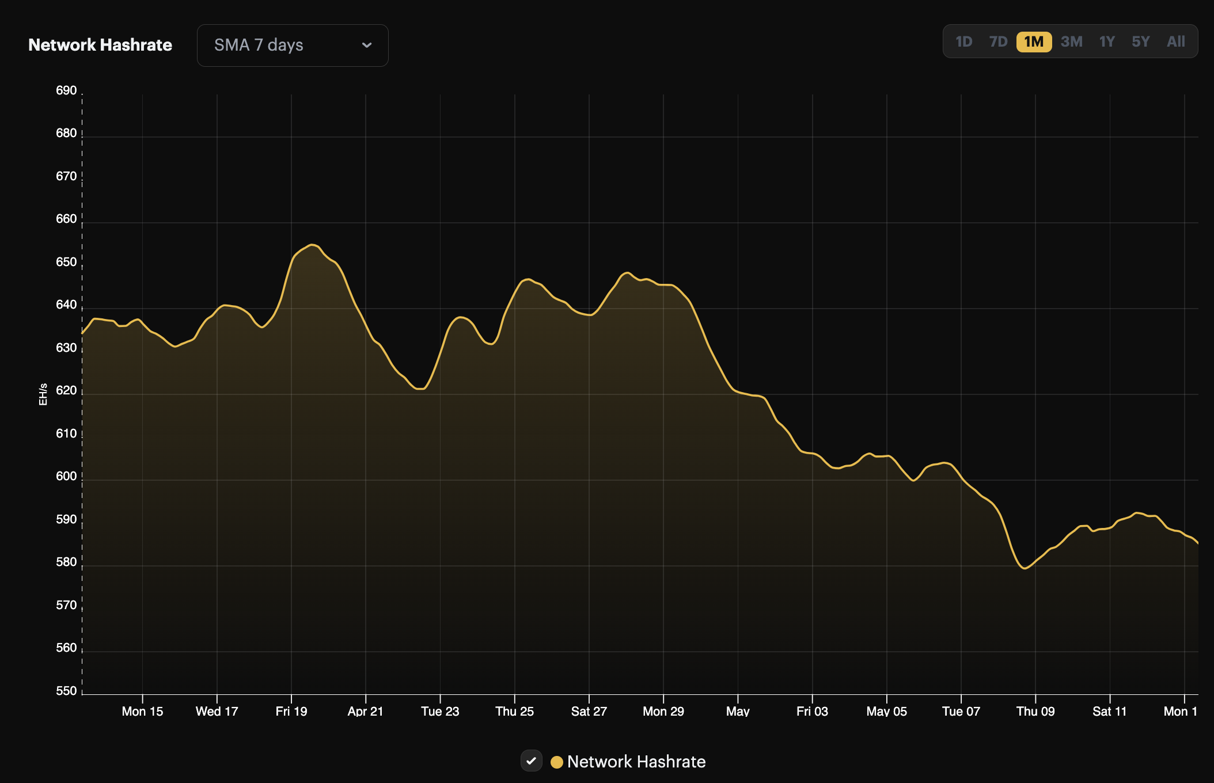Click the Network Hashrate chart title
Screen dimensions: 1214x783
(x=100, y=45)
